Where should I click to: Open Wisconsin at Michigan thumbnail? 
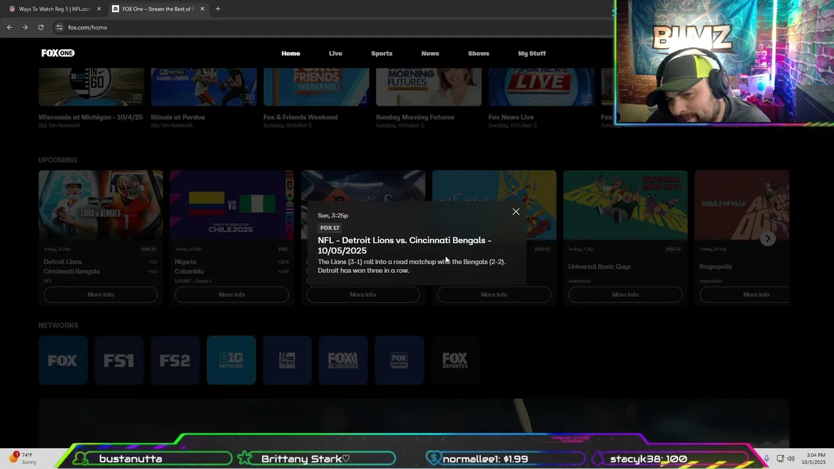(91, 87)
